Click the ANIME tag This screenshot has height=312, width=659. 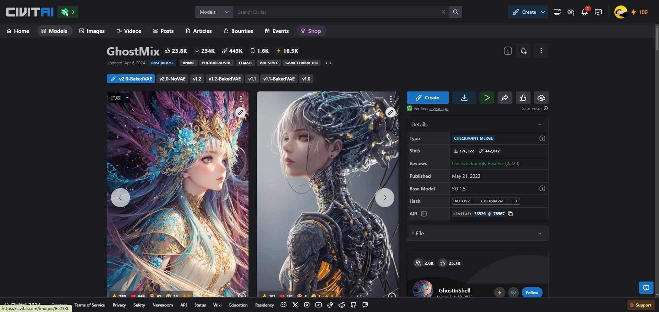coord(188,63)
